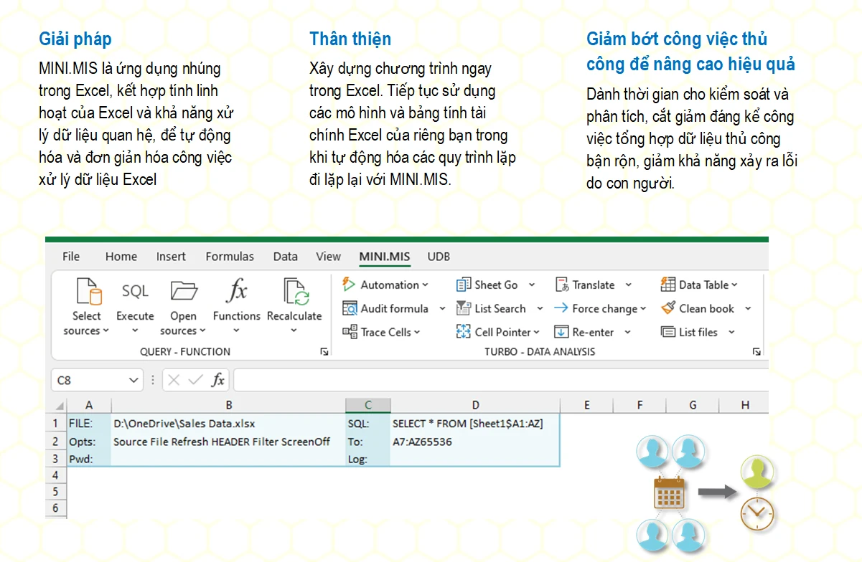The height and width of the screenshot is (562, 862).
Task: Expand the Translate dropdown arrow
Action: pyautogui.click(x=629, y=285)
